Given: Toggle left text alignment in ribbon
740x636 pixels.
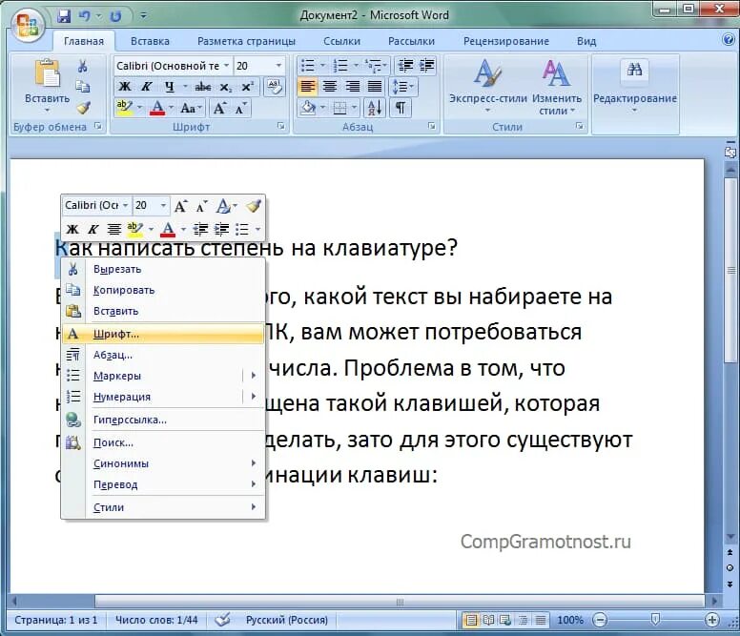Looking at the screenshot, I should point(307,87).
